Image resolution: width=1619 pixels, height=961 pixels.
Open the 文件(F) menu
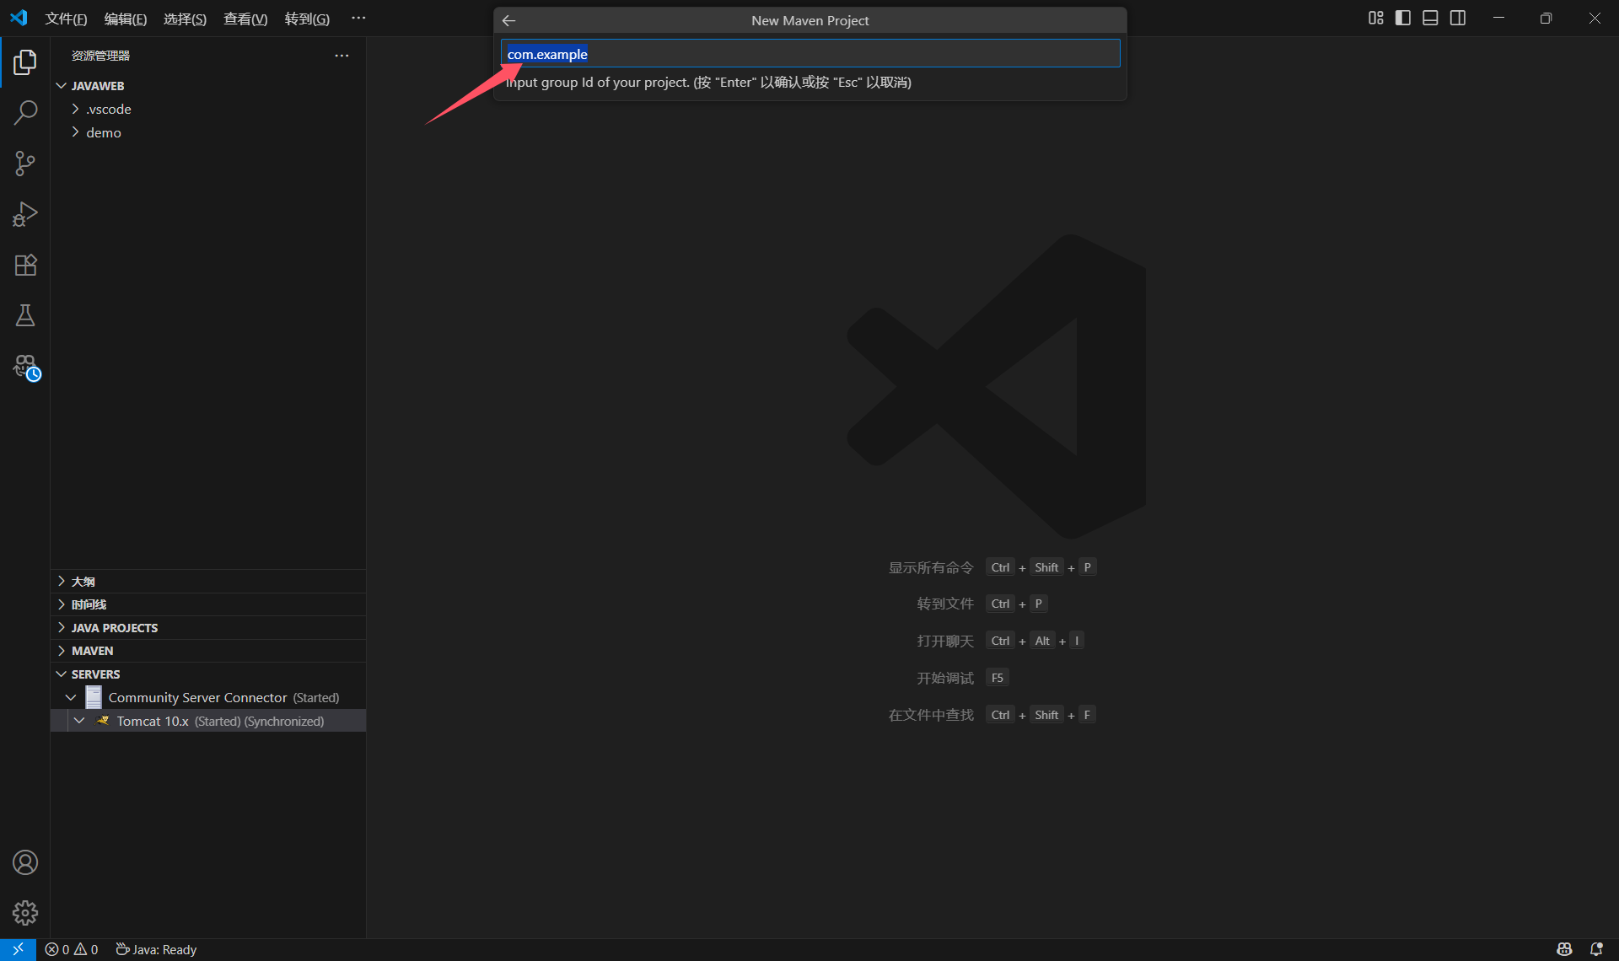(66, 19)
